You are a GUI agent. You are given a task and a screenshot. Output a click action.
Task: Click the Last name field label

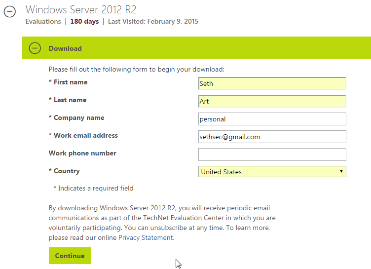pos(70,100)
